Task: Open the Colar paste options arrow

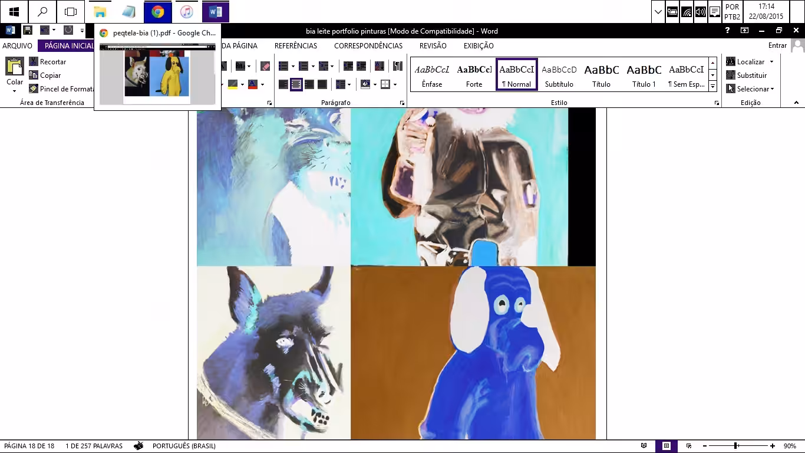Action: [15, 91]
